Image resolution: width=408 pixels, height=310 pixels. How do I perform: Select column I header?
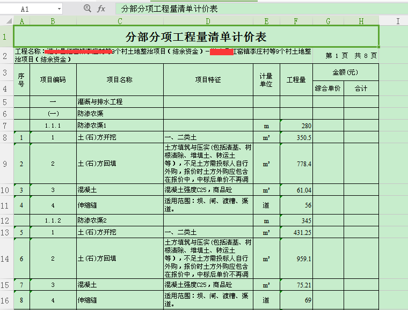point(398,21)
